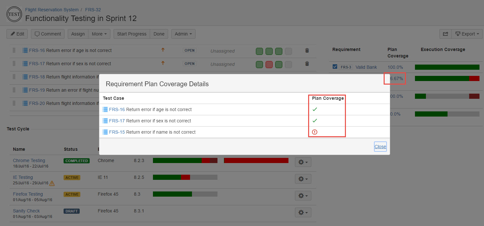This screenshot has width=484, height=226.
Task: Toggle the FRS-3 Valid Bank checkbox
Action: [335, 67]
